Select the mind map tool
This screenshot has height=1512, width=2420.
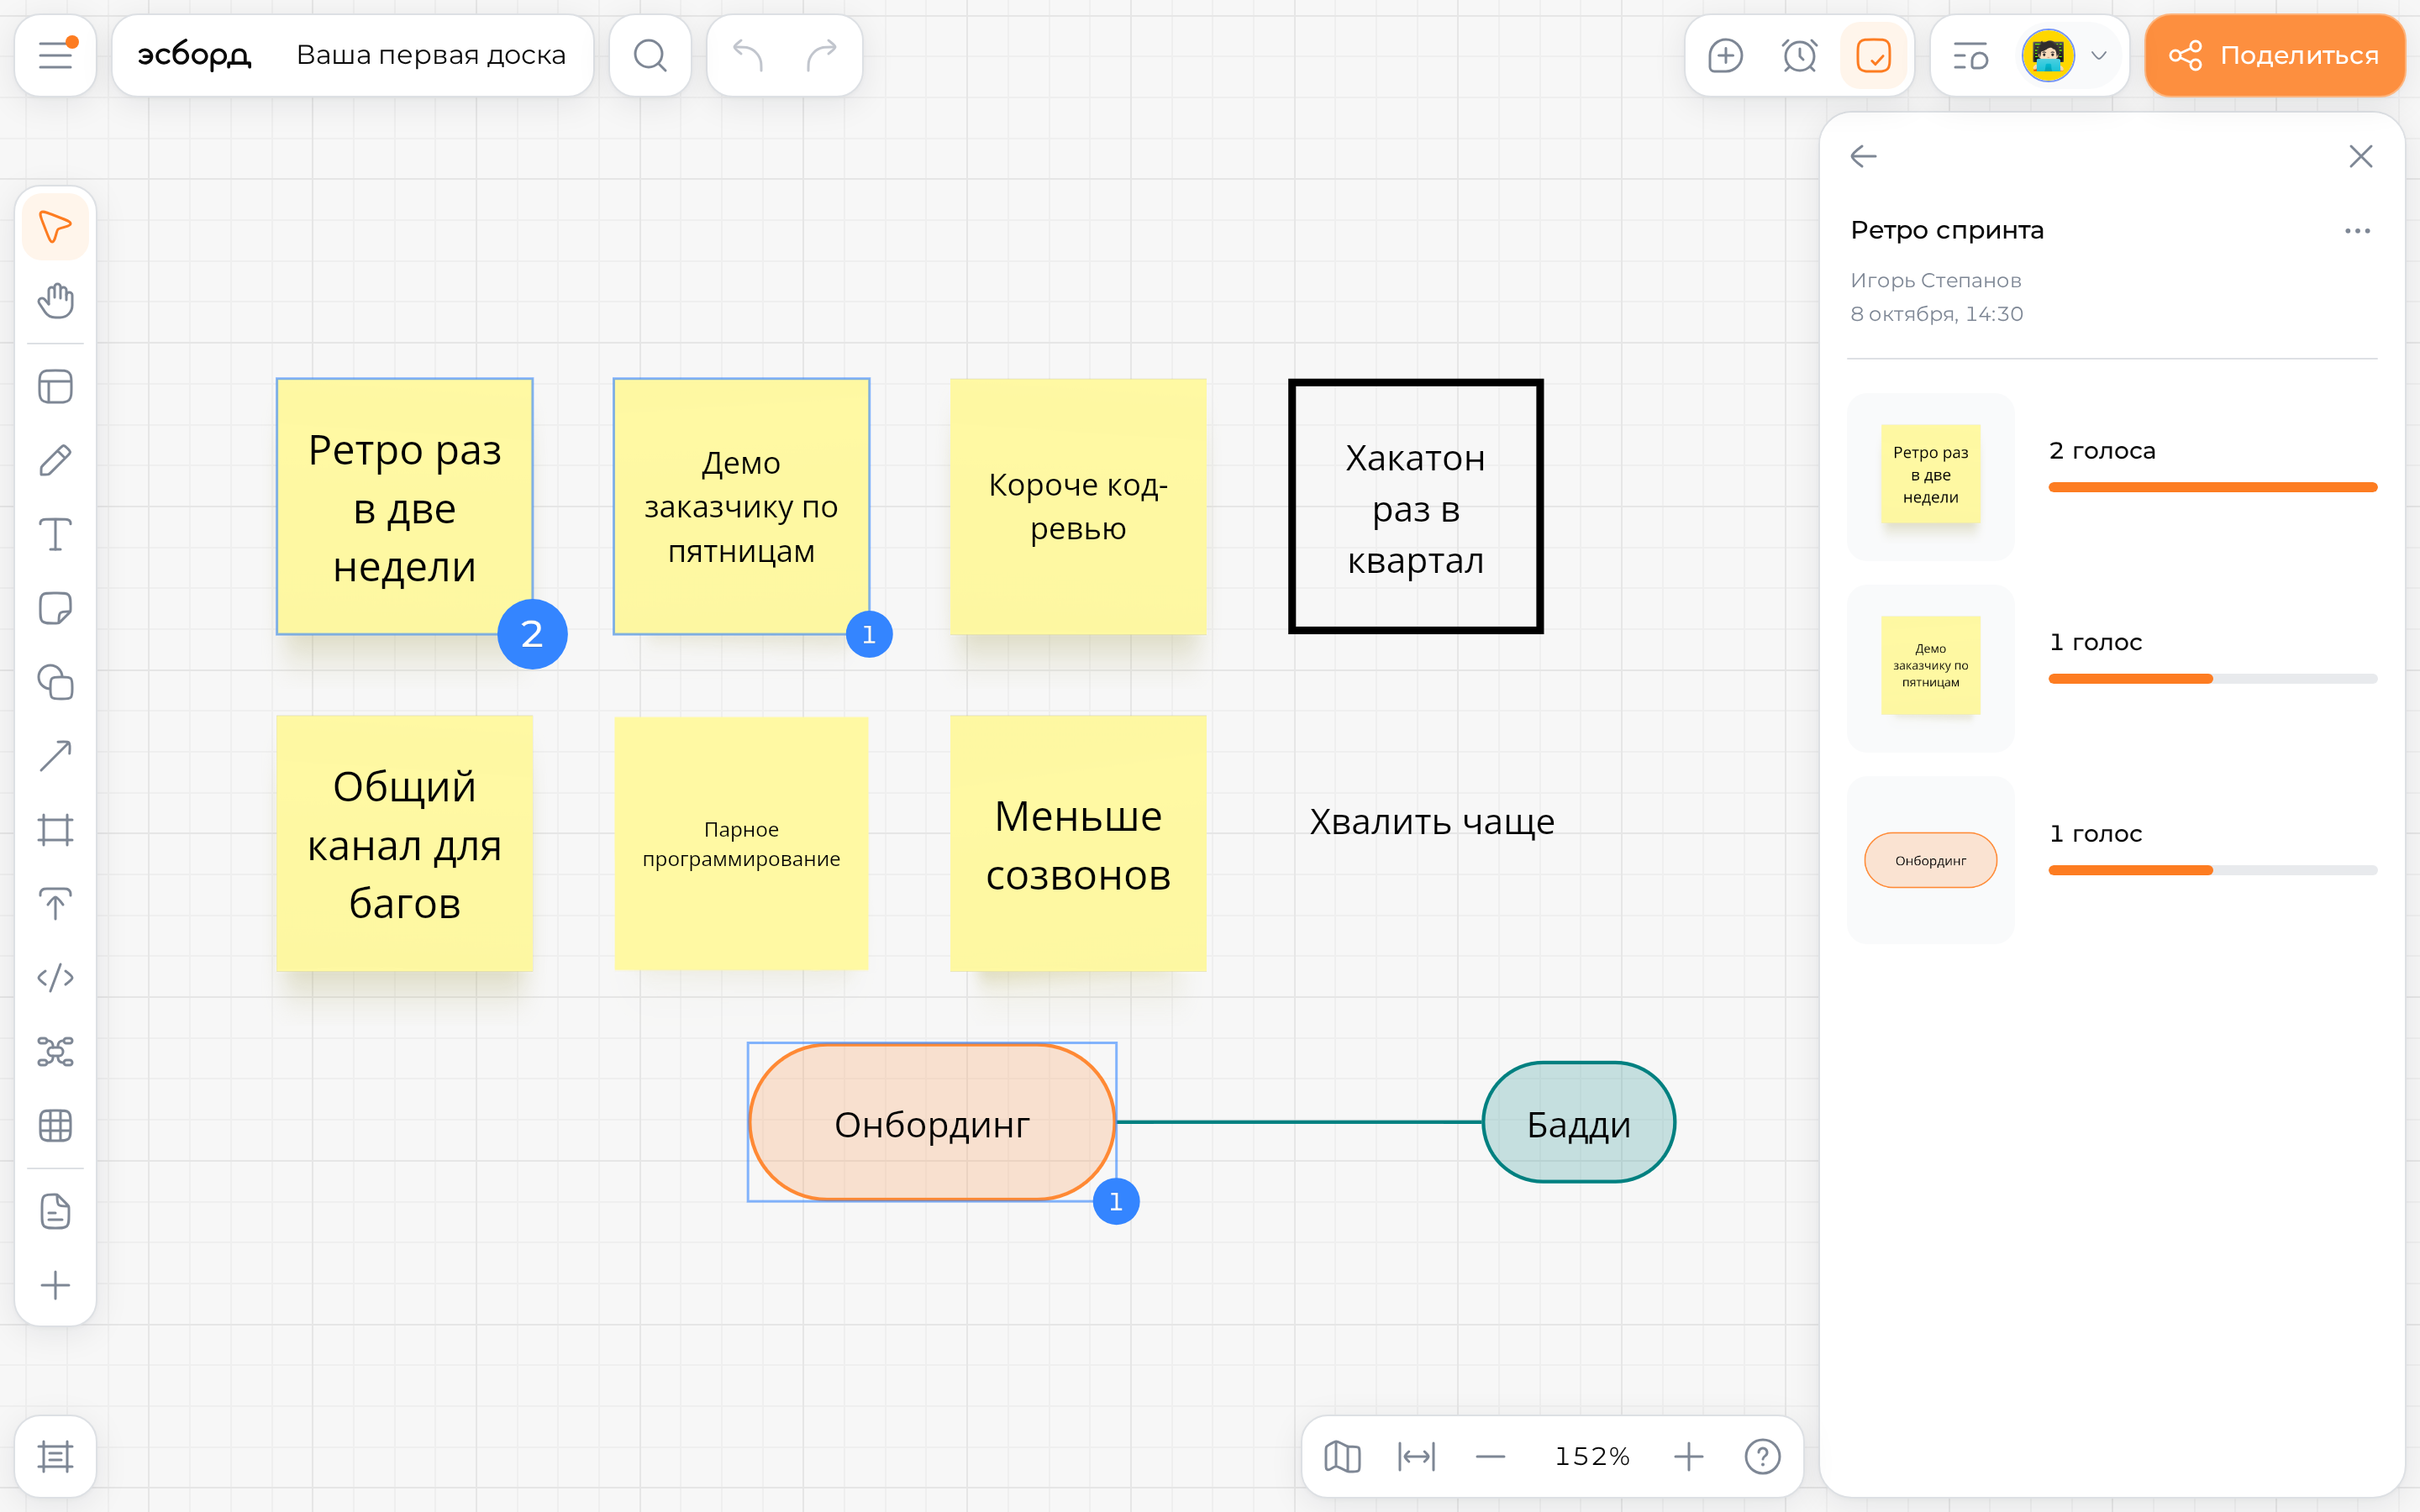56,1051
